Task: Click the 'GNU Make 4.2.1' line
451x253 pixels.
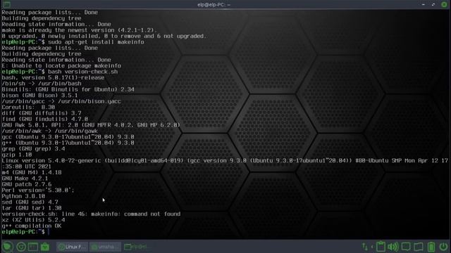Action: coord(25,179)
